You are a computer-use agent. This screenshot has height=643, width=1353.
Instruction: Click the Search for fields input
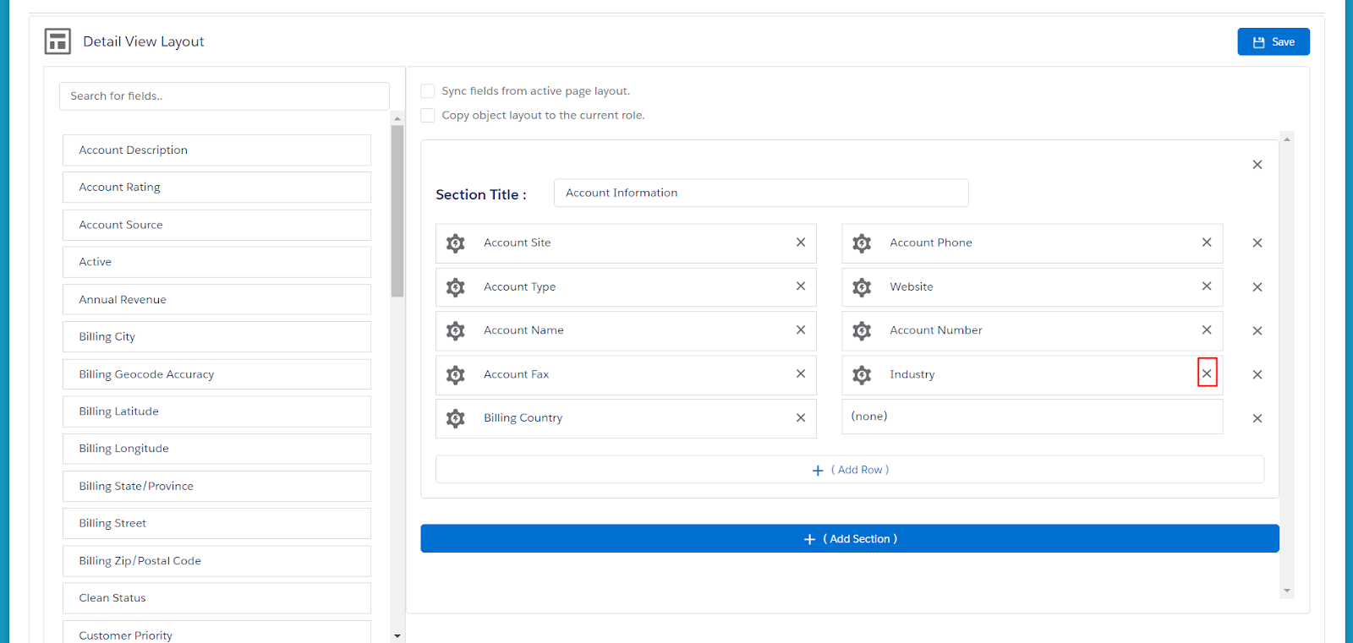point(224,96)
